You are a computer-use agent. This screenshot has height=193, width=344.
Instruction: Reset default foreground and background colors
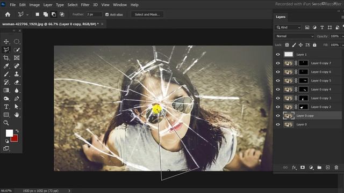(7, 141)
